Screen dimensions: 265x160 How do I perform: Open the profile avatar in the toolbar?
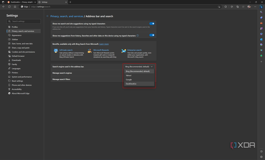[x=249, y=6]
